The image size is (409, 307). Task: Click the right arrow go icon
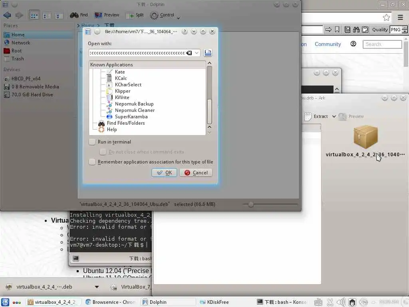pos(328,30)
